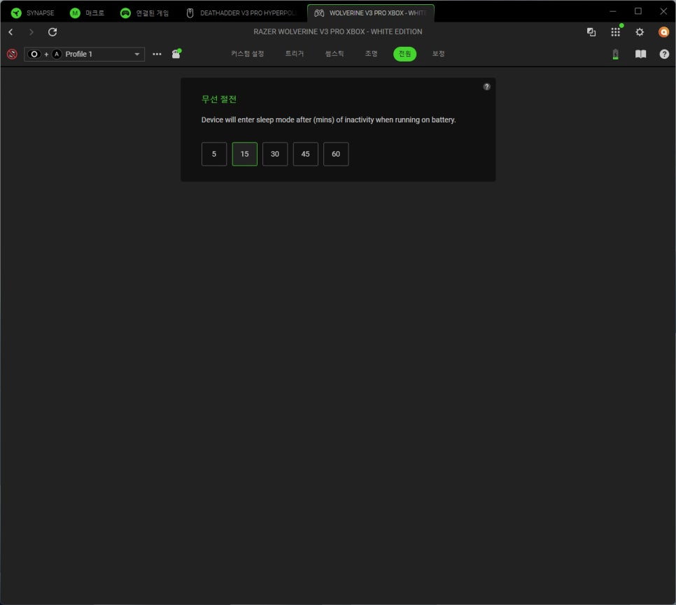Maximize the Synapse window
676x605 pixels.
coord(638,11)
